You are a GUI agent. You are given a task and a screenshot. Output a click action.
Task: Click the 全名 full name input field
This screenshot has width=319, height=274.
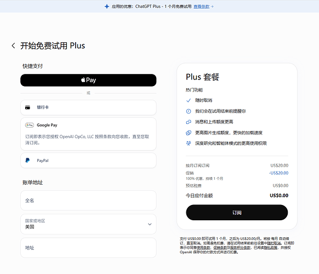click(88, 201)
